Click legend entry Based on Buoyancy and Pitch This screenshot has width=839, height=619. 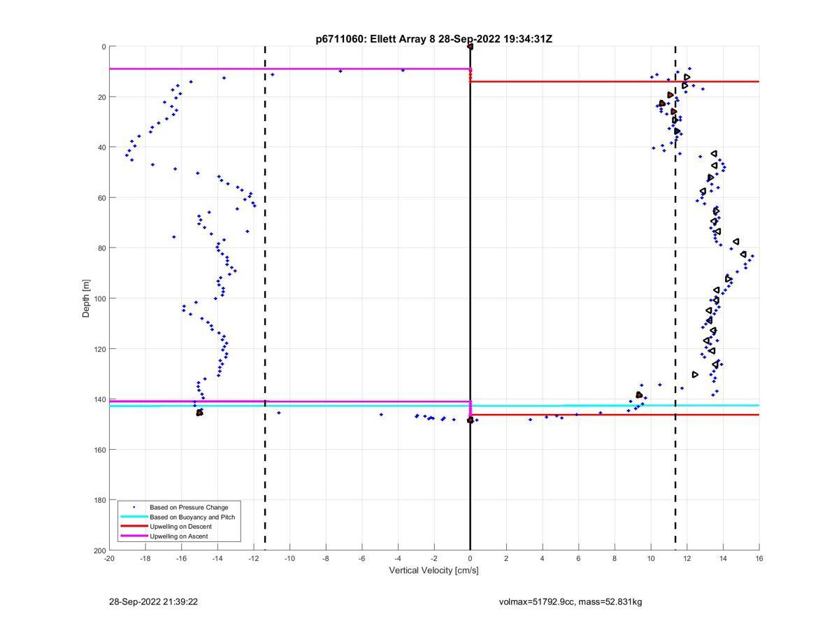pos(192,517)
